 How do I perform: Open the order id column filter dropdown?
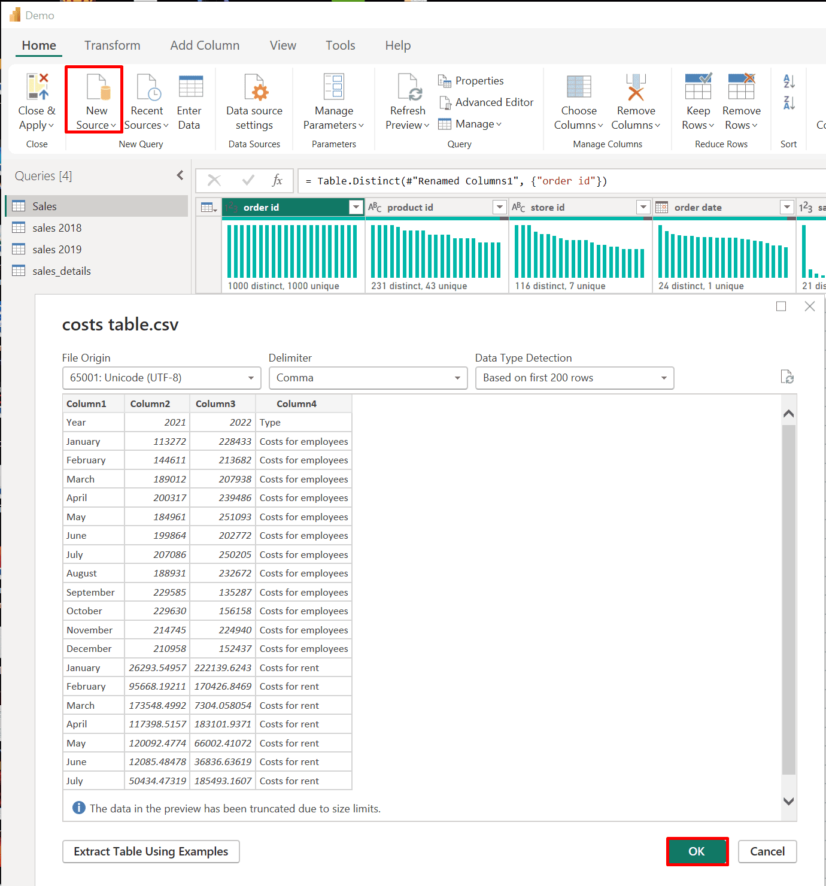[x=356, y=207]
